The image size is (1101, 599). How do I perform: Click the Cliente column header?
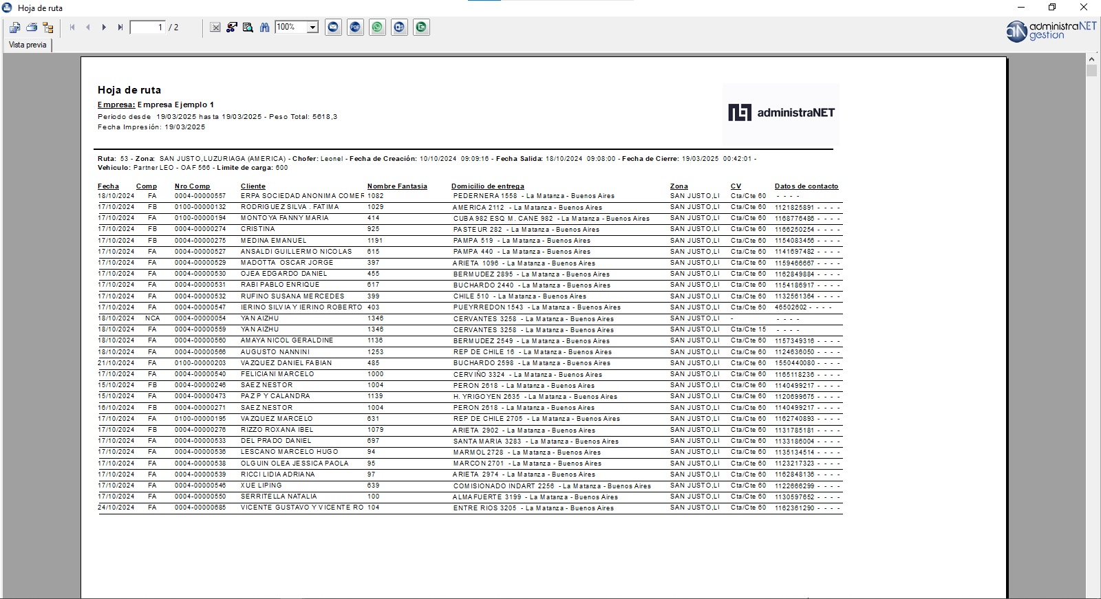[253, 186]
